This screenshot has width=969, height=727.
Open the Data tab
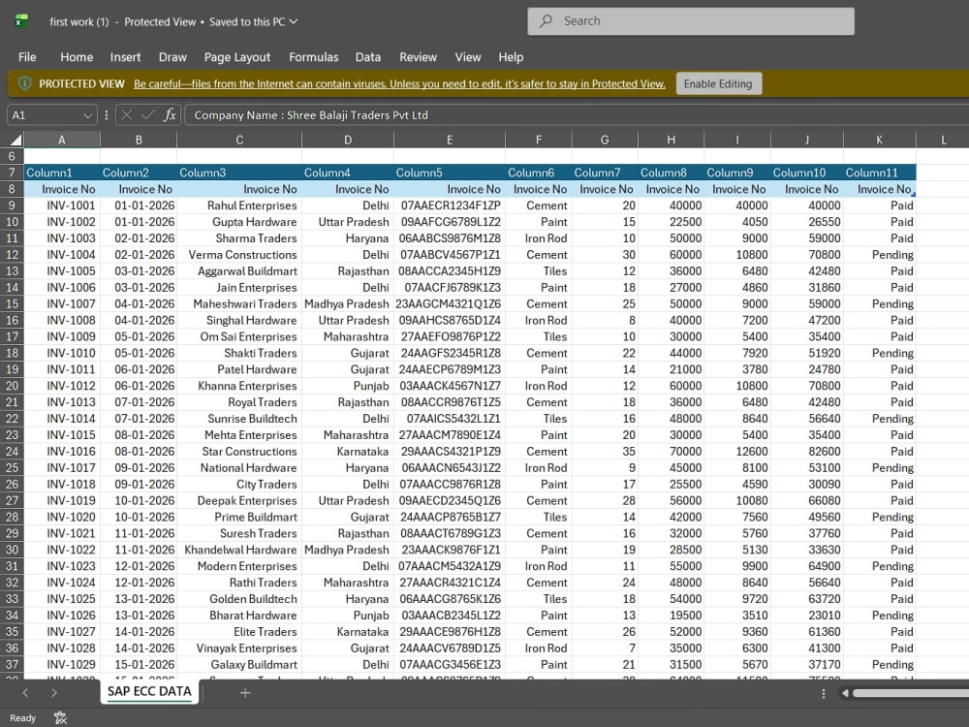click(367, 57)
